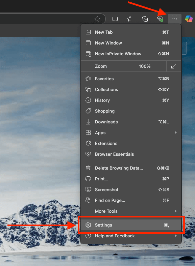Click the History clock icon in menu
The height and width of the screenshot is (266, 195).
click(88, 100)
